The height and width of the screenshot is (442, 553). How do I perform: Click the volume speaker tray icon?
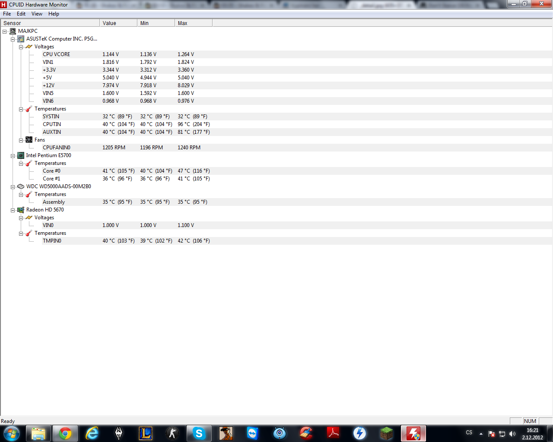point(512,434)
